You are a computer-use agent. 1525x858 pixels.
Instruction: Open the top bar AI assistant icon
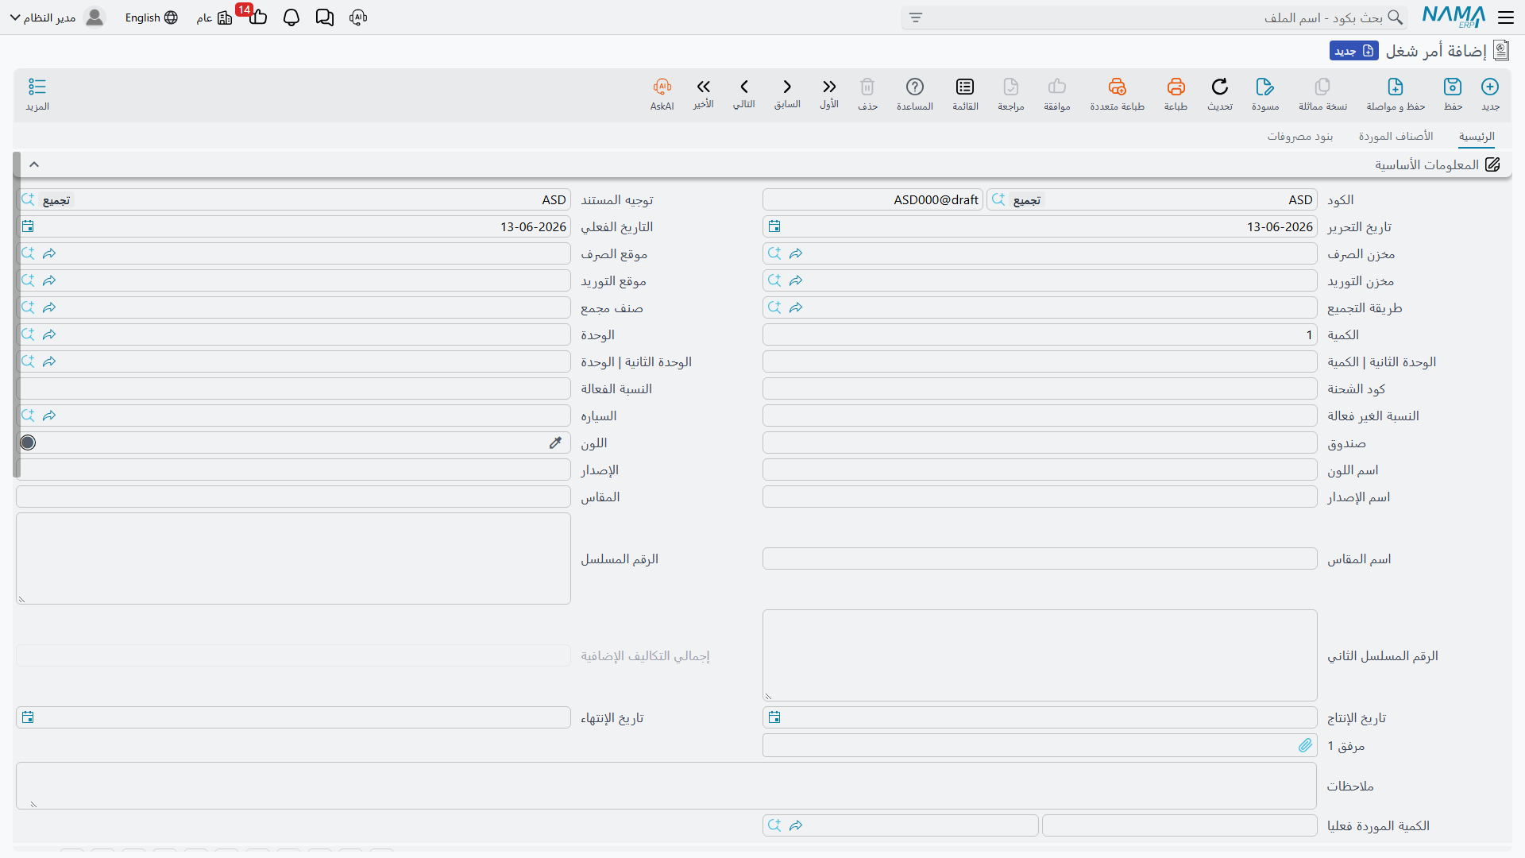coord(358,17)
